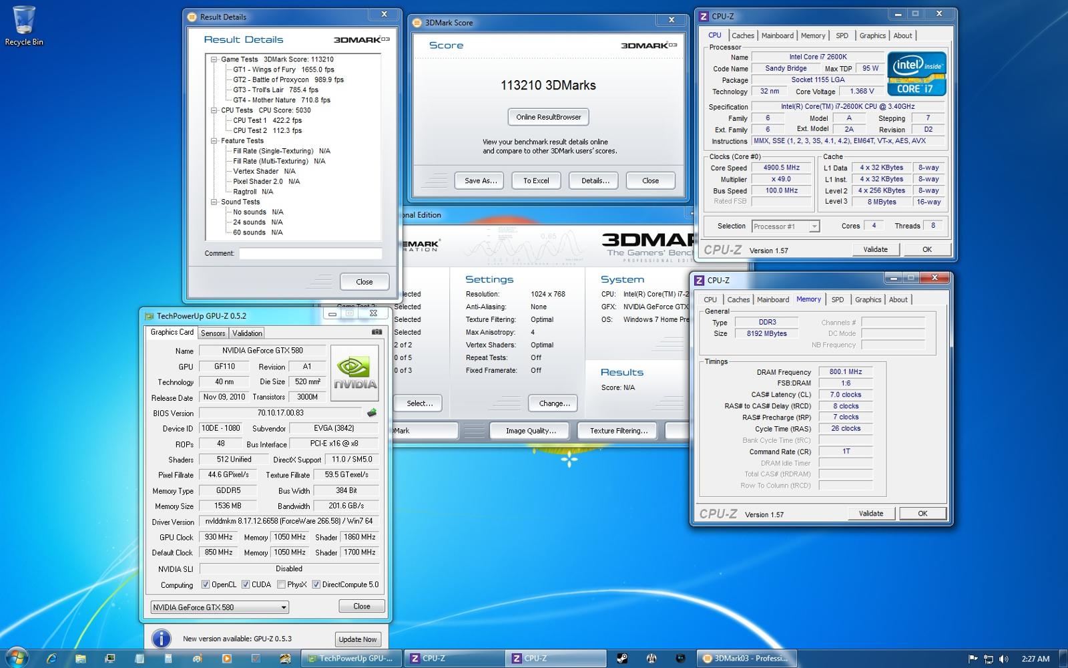Click the Result Details window title icon
This screenshot has width=1068, height=668.
(192, 17)
